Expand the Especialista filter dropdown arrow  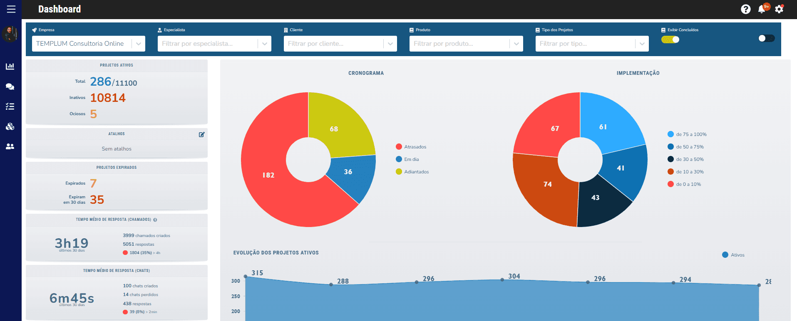265,44
